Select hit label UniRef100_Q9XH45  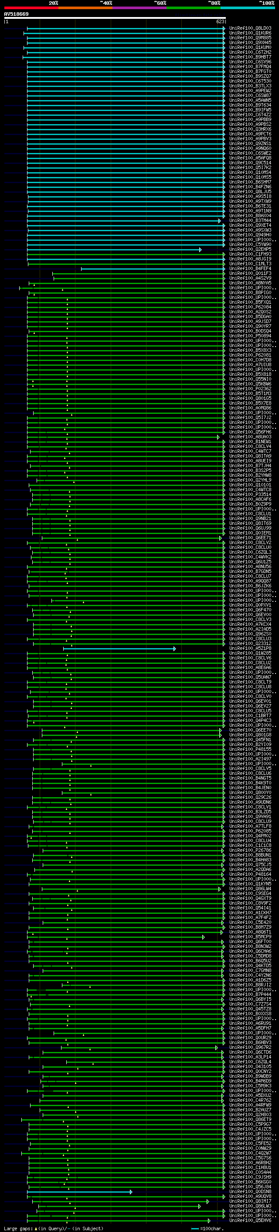[x=250, y=42]
